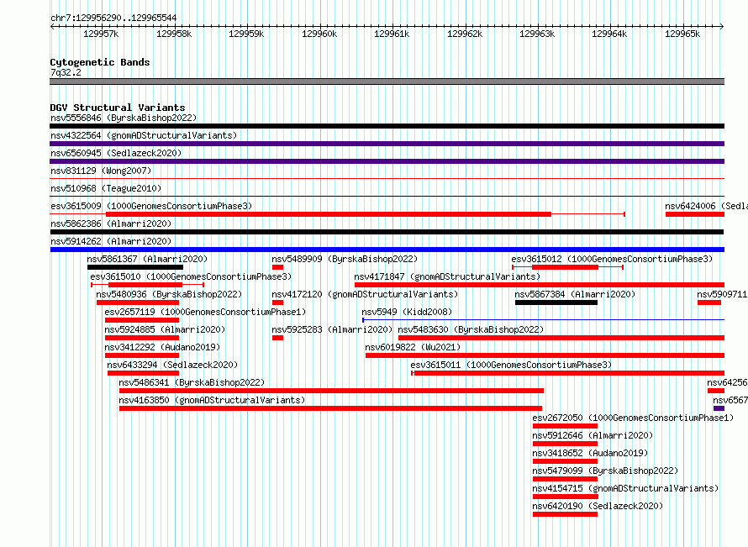Image resolution: width=748 pixels, height=547 pixels.
Task: Click the right arrow at ruler end
Action: point(721,27)
